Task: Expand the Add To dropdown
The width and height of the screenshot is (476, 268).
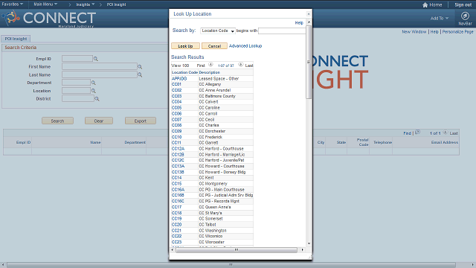Action: pyautogui.click(x=440, y=18)
